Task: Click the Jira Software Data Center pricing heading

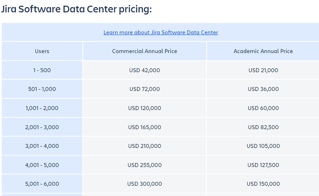Action: [x=76, y=9]
